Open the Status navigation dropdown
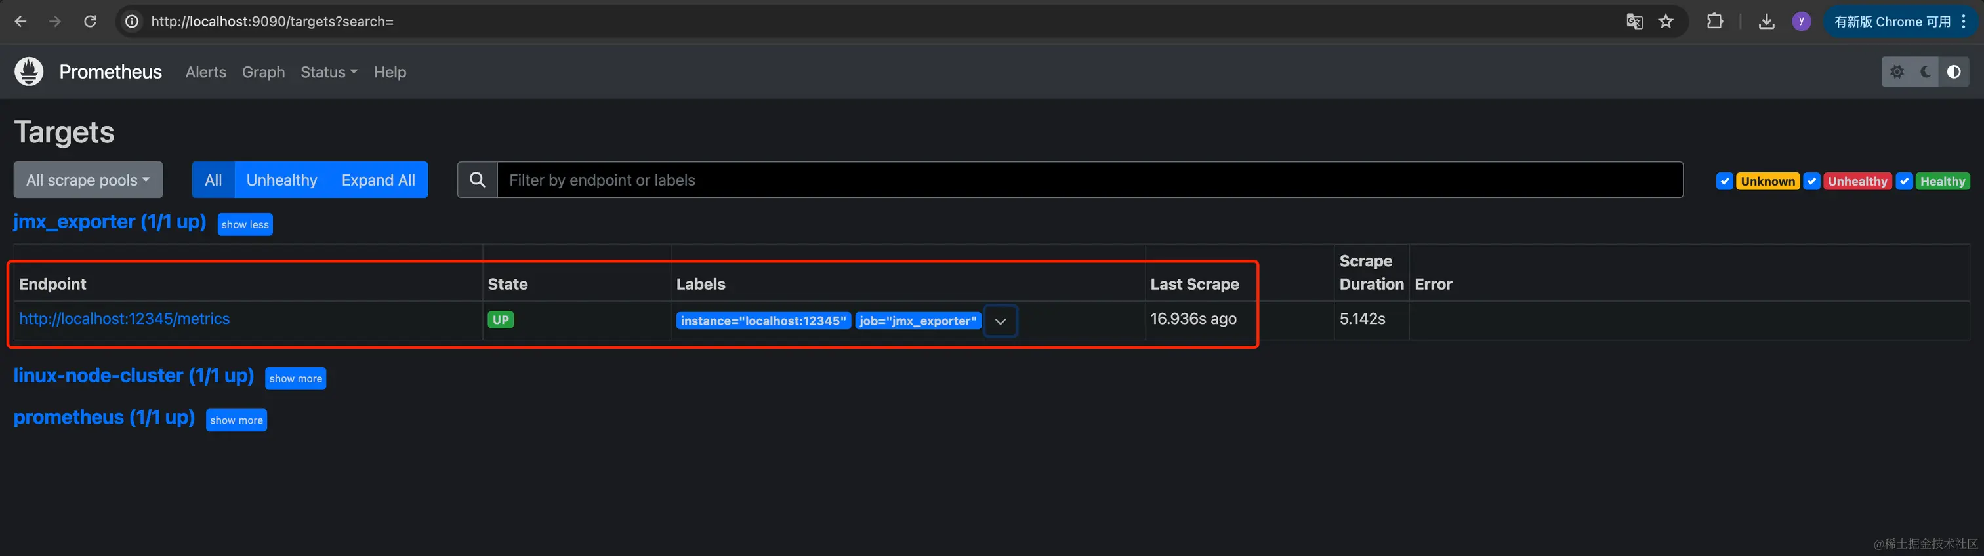1984x556 pixels. click(329, 71)
